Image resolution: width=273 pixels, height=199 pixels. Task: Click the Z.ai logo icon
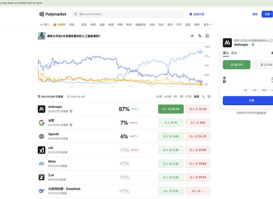41,178
